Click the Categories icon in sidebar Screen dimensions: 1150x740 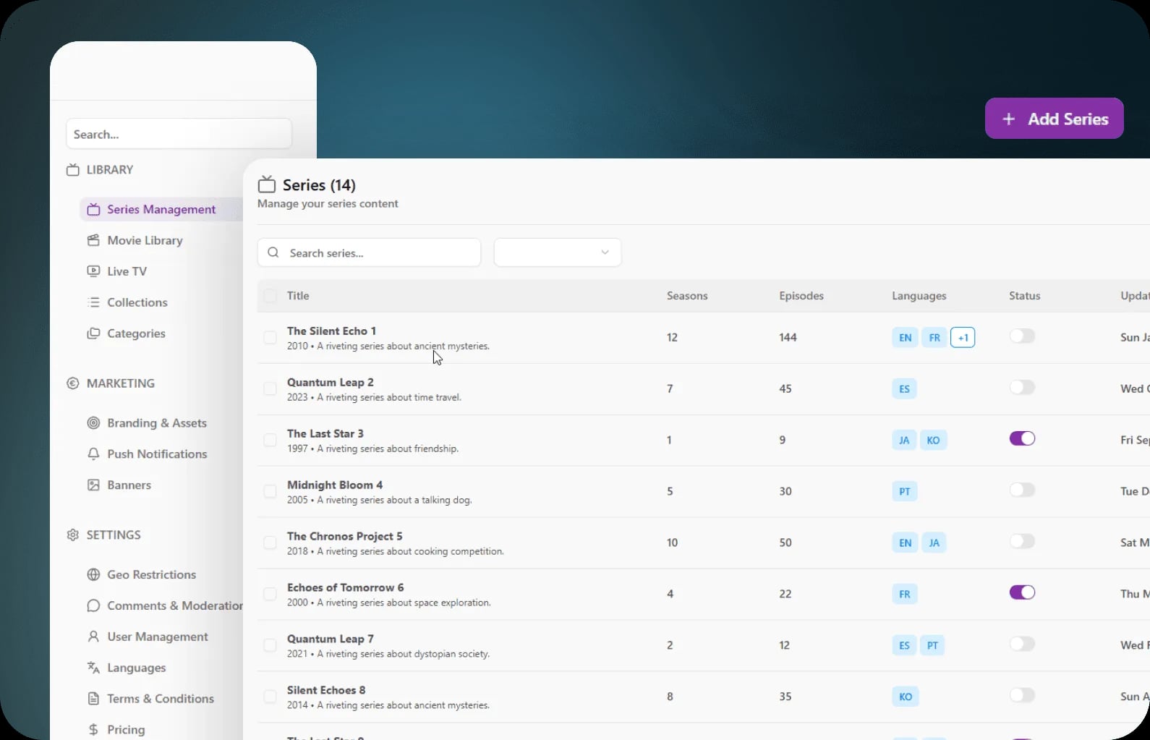coord(93,333)
